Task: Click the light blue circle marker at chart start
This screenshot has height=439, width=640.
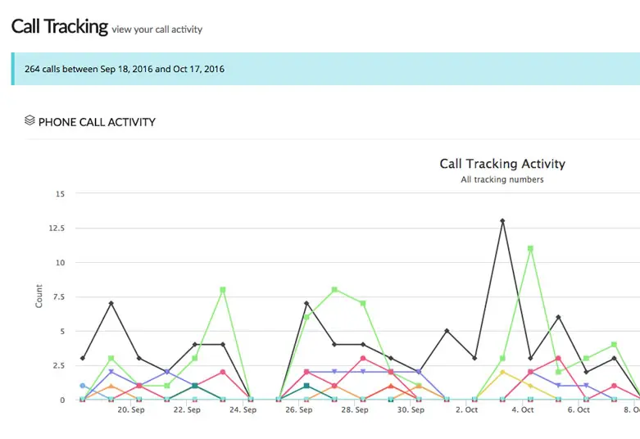Action: (82, 386)
